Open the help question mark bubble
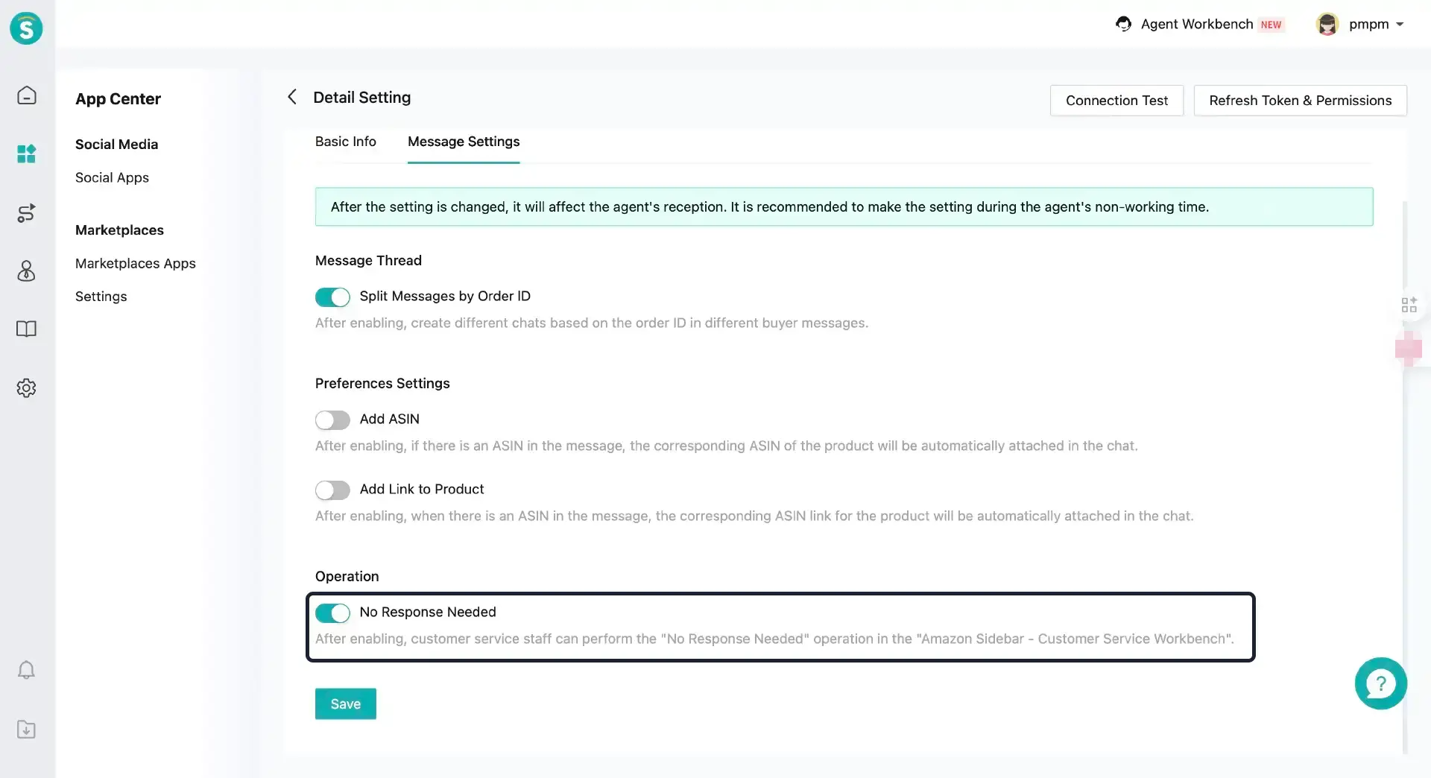 pos(1380,683)
